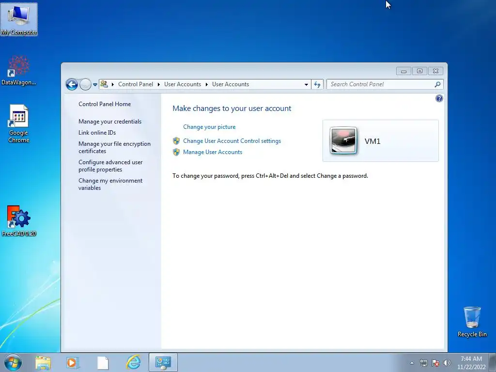Expand arrow before last User Accounts breadcrumb
496x372 pixels.
coord(206,84)
